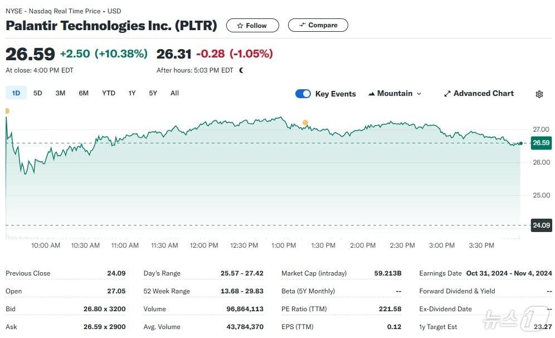Show the All time range
The width and height of the screenshot is (555, 338).
click(174, 93)
